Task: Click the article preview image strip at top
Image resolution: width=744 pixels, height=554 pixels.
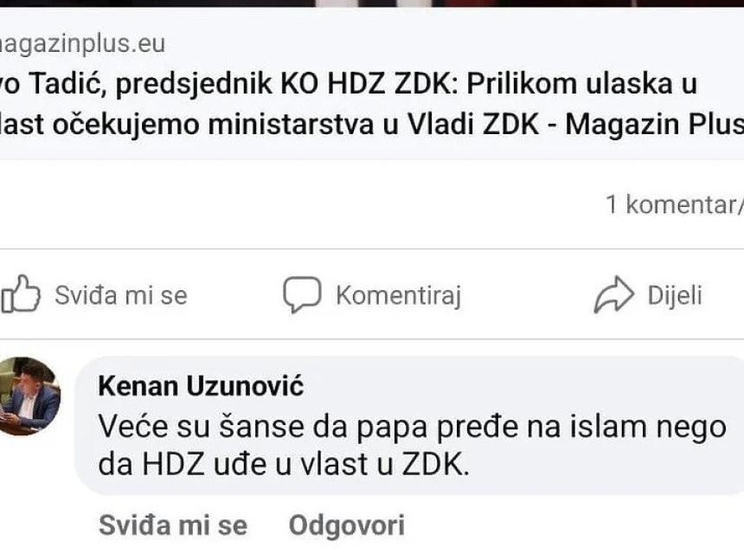Action: pos(372,3)
